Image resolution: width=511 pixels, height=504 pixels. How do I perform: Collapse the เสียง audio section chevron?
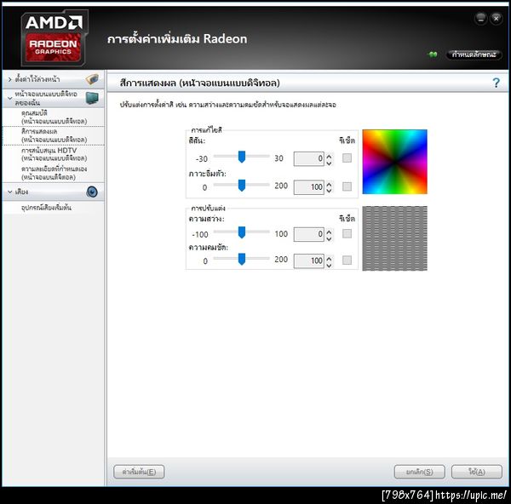click(9, 192)
